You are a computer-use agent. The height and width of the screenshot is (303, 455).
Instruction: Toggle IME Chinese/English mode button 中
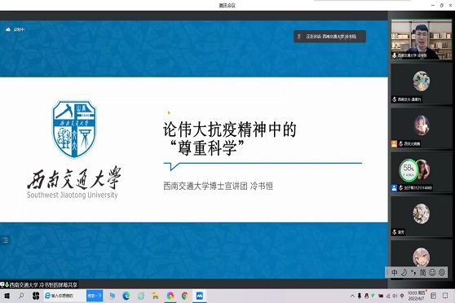(394, 273)
